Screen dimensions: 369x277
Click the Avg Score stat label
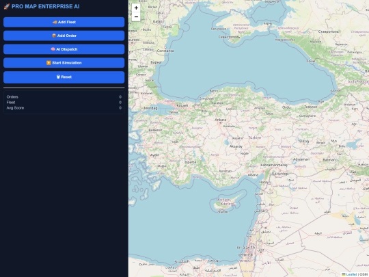15,108
